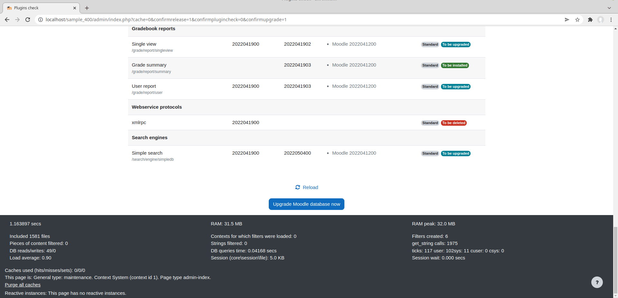The image size is (618, 298).
Task: Open the site information icon in address bar
Action: coord(41,20)
